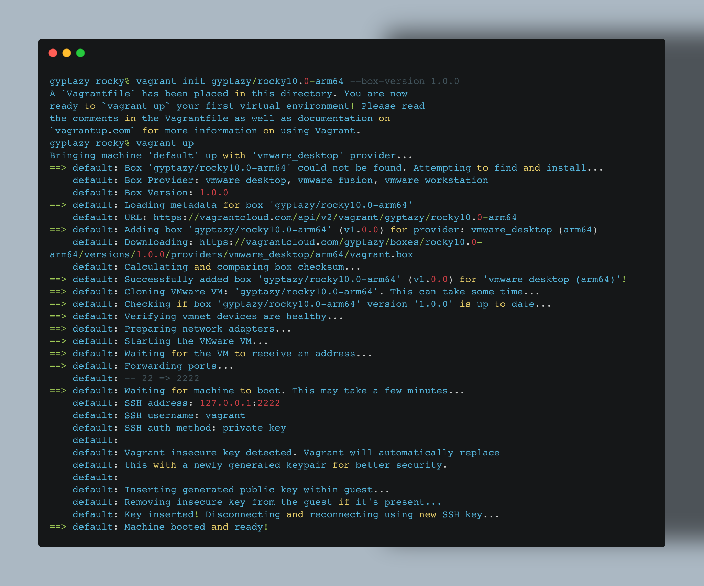Click 'ready to `vagrant up`' line
704x586 pixels.
(x=237, y=106)
